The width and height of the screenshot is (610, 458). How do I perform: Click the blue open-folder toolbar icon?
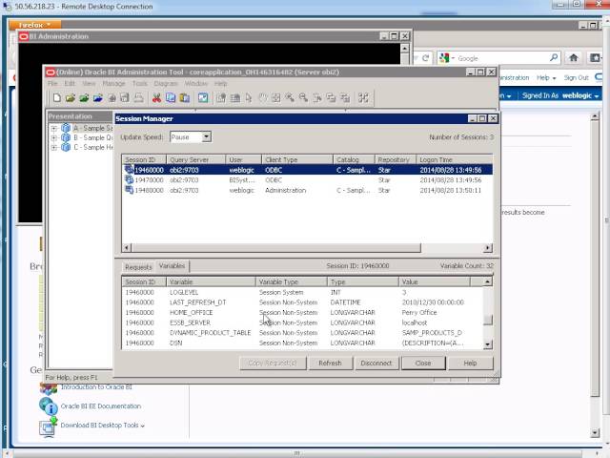pyautogui.click(x=97, y=97)
